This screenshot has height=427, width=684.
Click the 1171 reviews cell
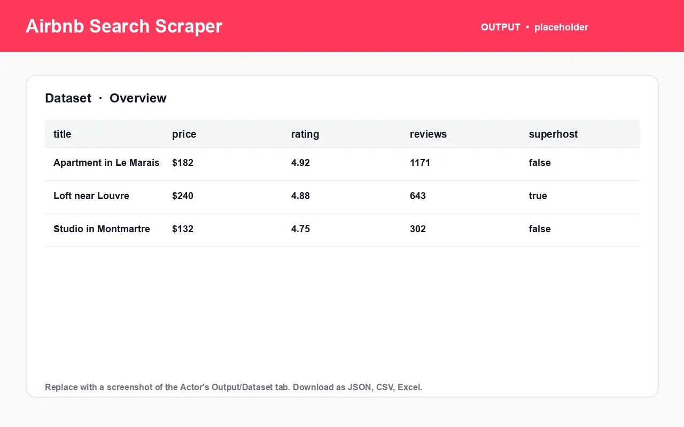(420, 163)
